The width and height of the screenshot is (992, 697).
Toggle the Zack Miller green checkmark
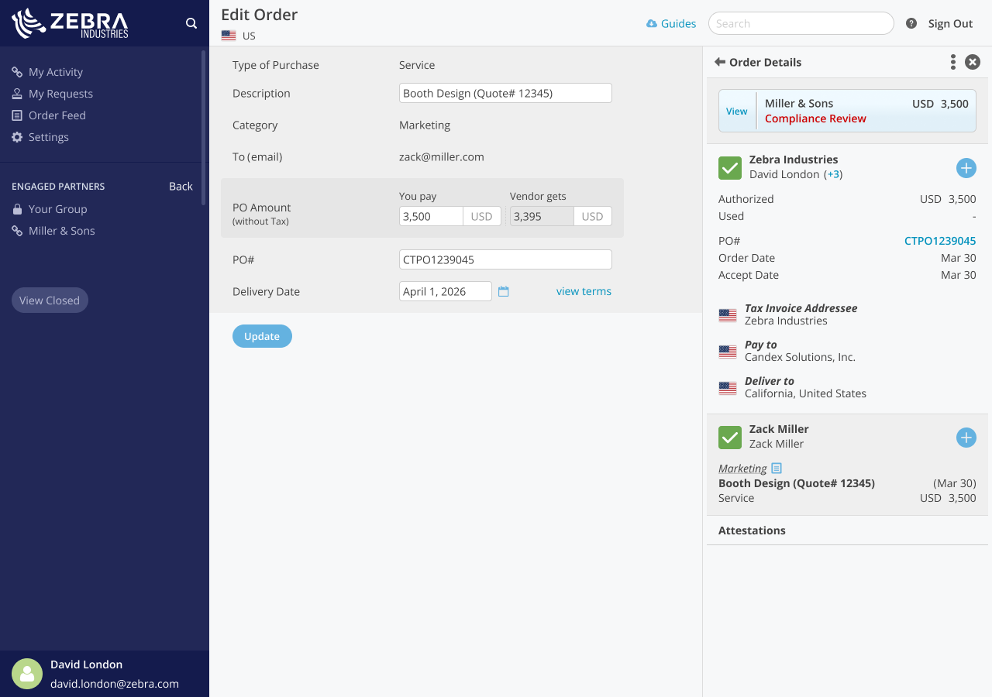coord(730,437)
